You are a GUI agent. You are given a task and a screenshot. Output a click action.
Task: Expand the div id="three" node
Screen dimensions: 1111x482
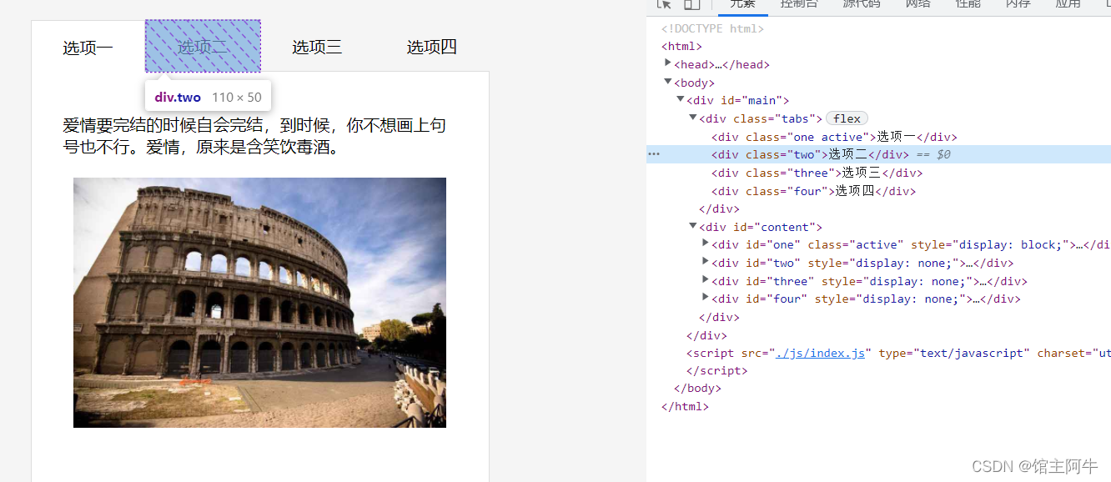706,280
